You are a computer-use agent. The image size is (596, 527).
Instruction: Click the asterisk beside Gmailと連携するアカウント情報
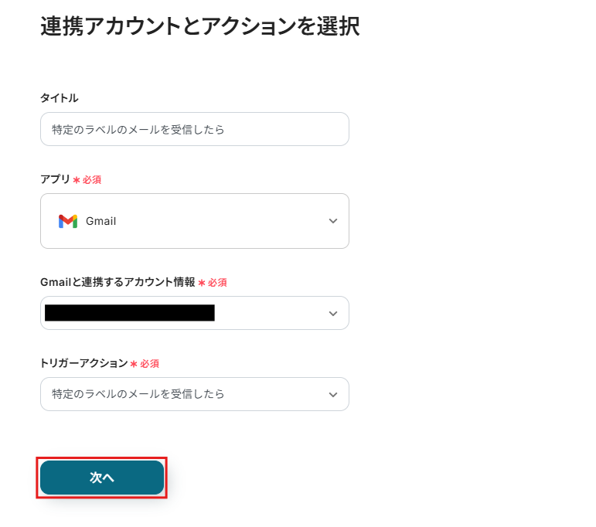tap(202, 283)
